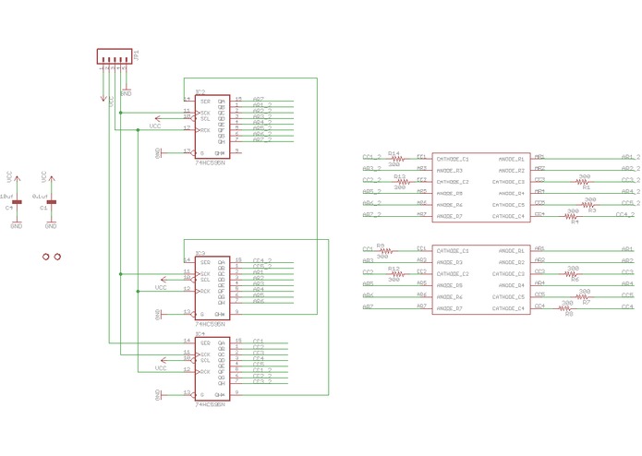Viewport: 642px width, 456px height.
Task: Select the JP1 pin header connector
Action: (x=115, y=56)
